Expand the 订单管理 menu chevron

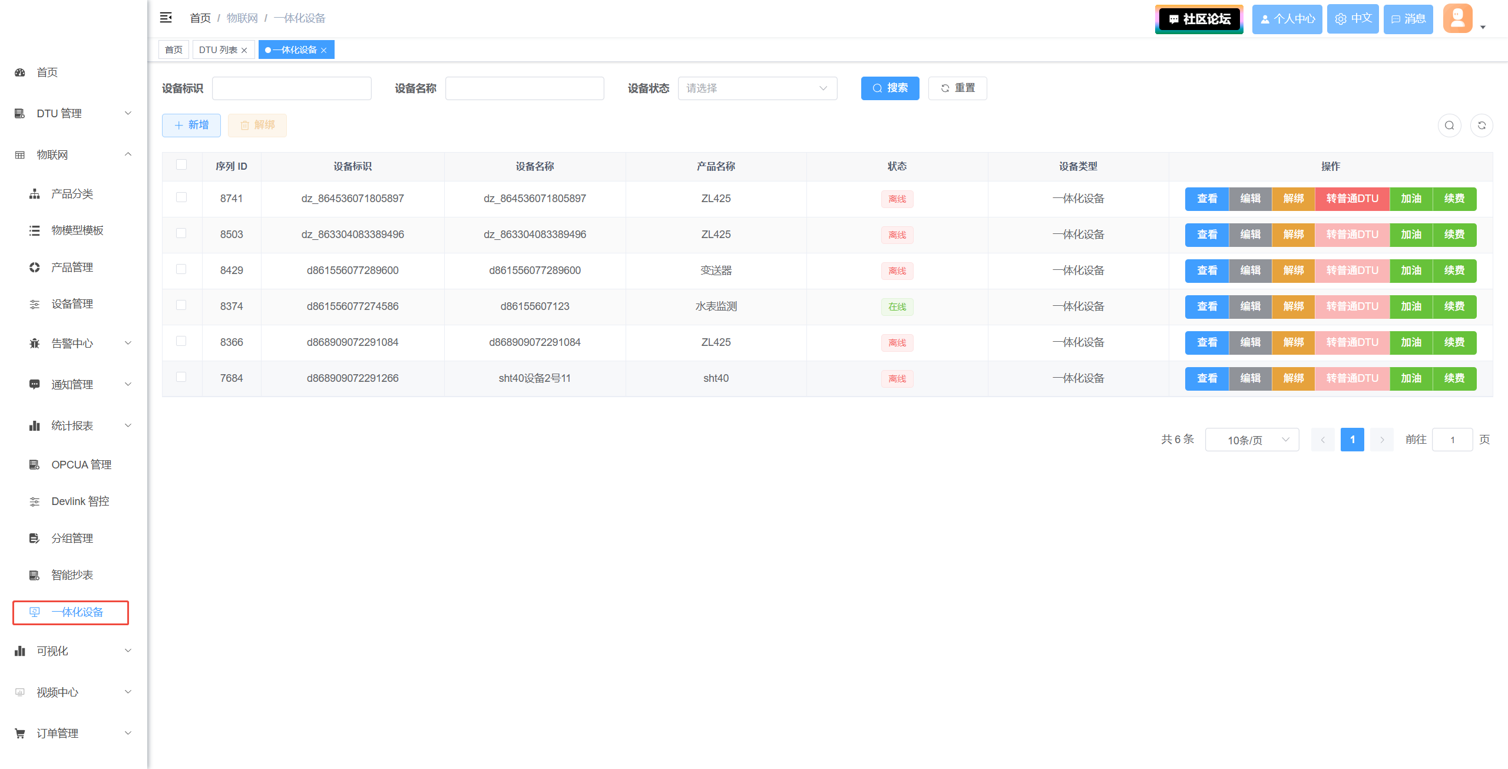coord(128,733)
